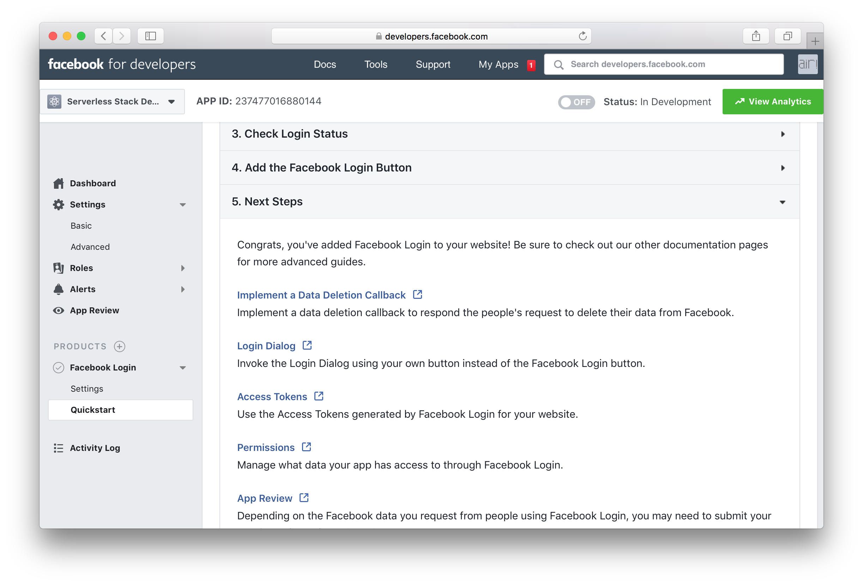The height and width of the screenshot is (585, 863).
Task: Open the Access Tokens documentation link
Action: [x=272, y=396]
